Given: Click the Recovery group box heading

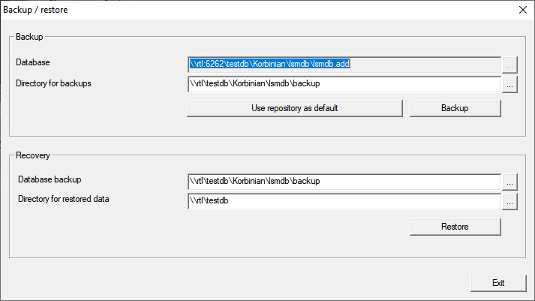Looking at the screenshot, I should click(33, 155).
